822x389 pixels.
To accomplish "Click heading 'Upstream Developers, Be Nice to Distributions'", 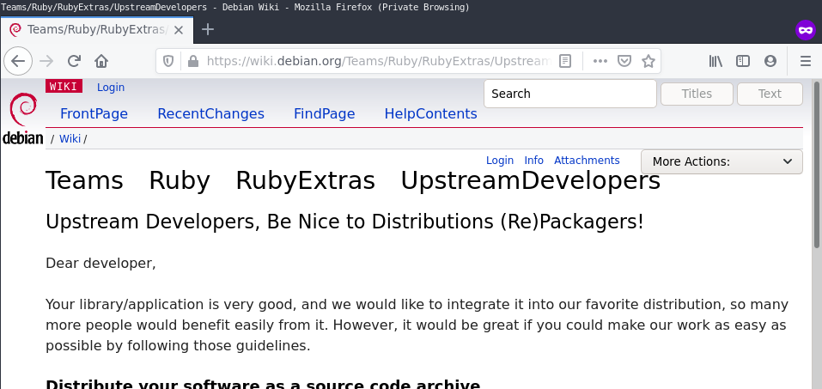I will (344, 222).
